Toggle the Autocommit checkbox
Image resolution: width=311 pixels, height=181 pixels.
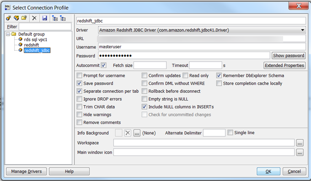tap(103, 65)
